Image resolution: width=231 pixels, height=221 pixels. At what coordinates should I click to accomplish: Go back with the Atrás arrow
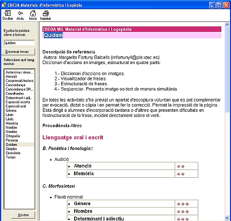pyautogui.click(x=20, y=15)
